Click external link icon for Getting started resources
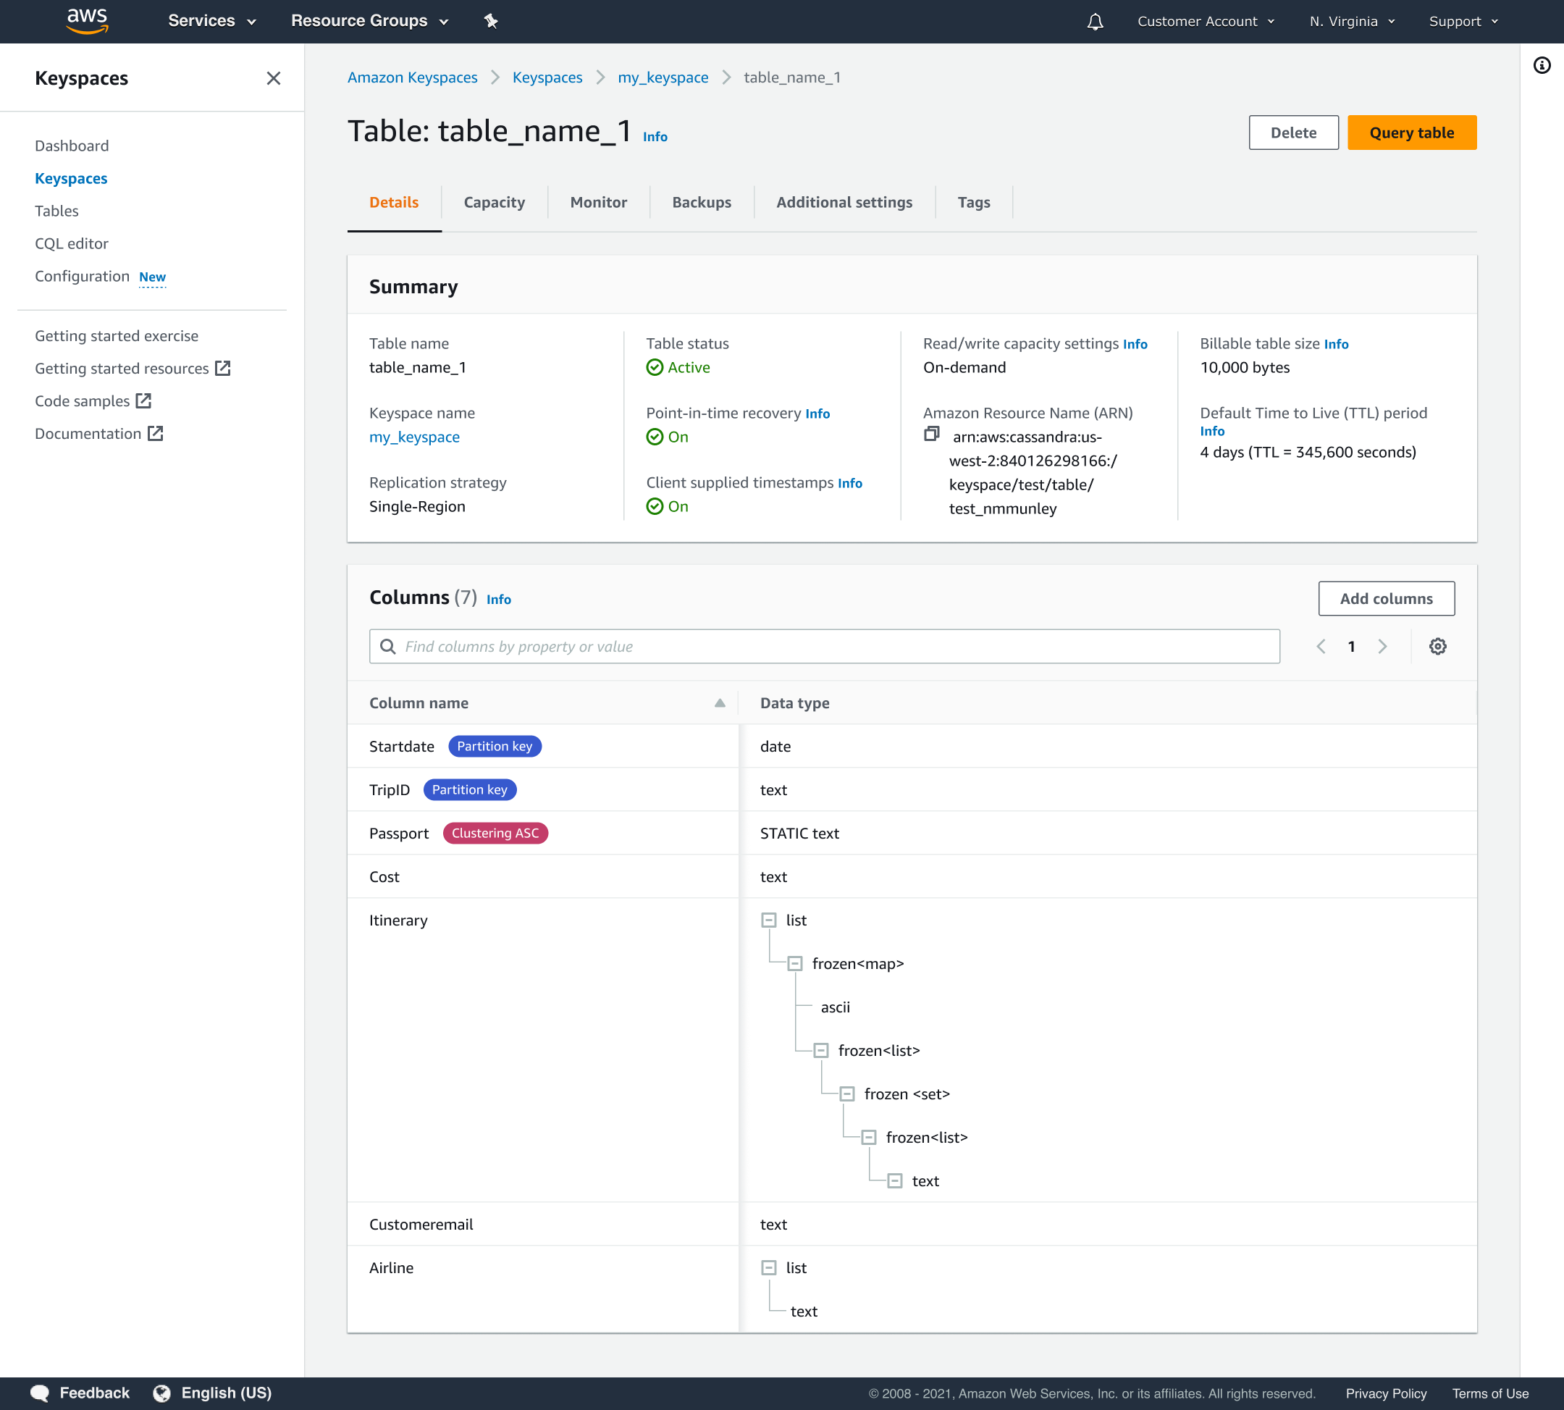This screenshot has width=1564, height=1410. (x=223, y=368)
